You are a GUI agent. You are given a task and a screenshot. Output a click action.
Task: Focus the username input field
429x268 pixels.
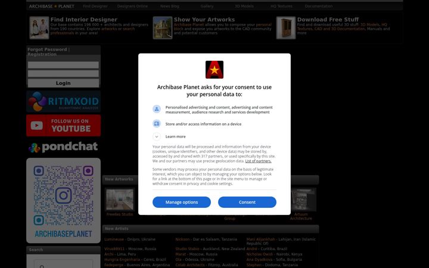(x=63, y=65)
